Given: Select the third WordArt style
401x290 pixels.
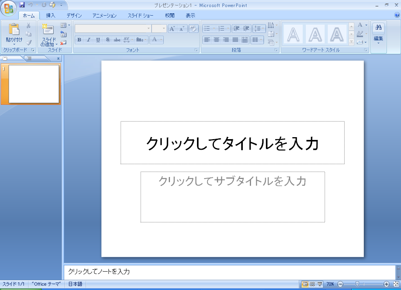Looking at the screenshot, I should pos(337,34).
